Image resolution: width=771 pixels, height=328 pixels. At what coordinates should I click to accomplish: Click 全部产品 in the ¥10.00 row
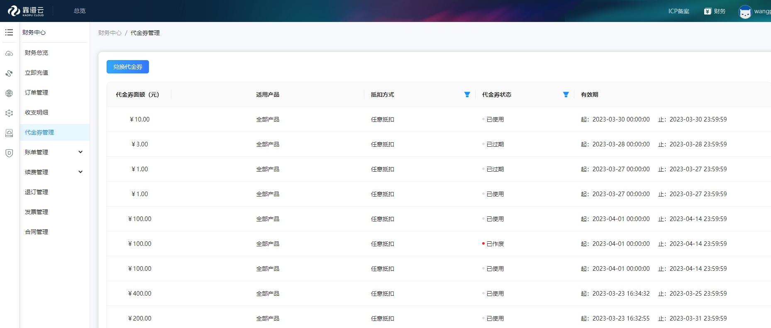click(268, 119)
